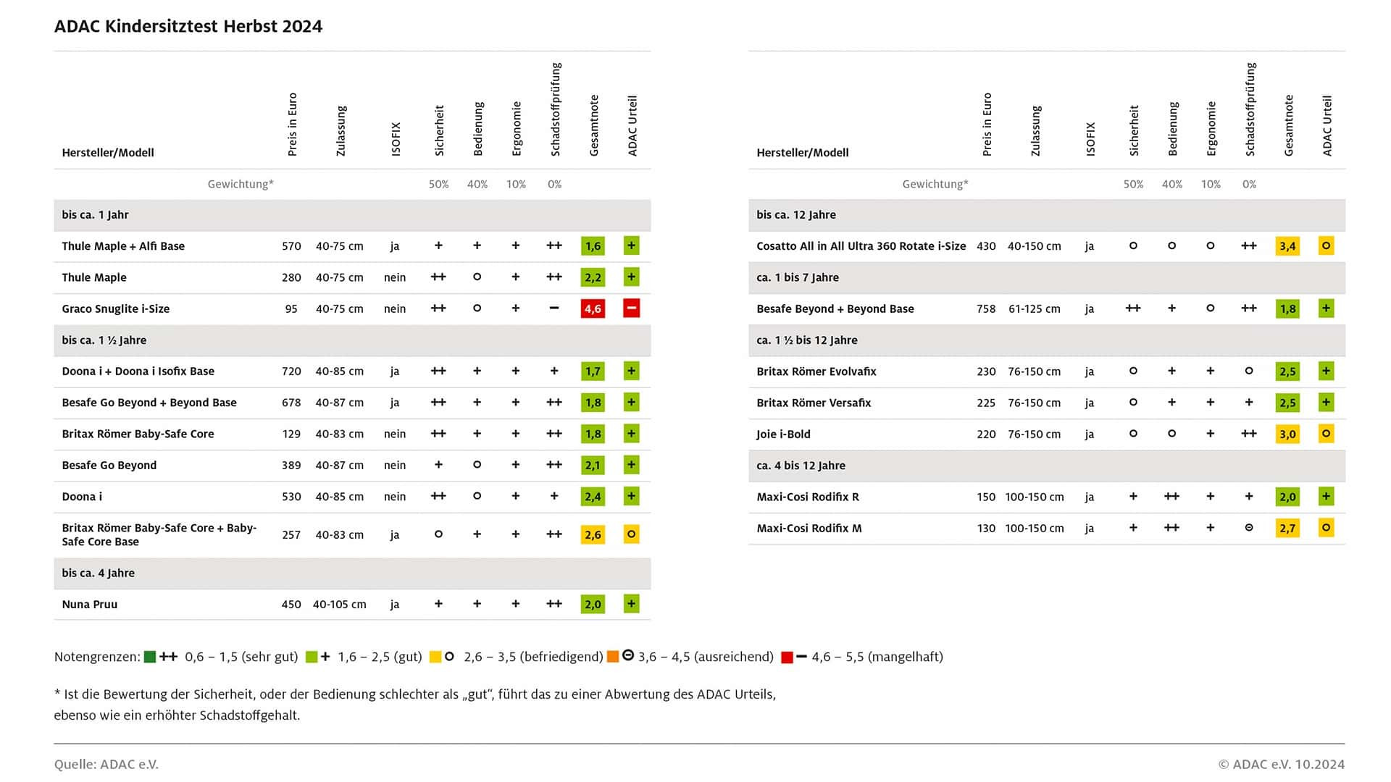
Task: Click the Britax Römer Evolvafix model name
Action: pos(816,371)
